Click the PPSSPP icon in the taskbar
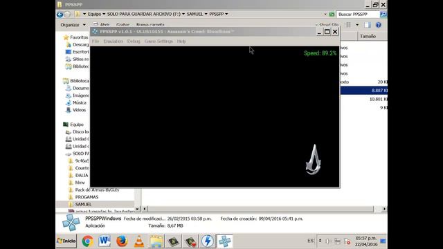This screenshot has height=249, width=443. pyautogui.click(x=224, y=241)
